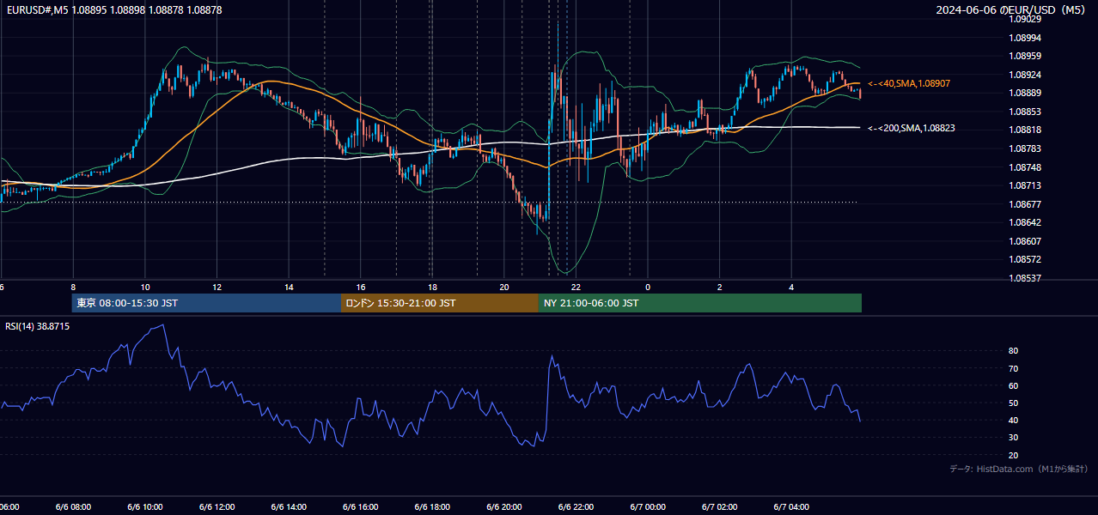1098x515 pixels.
Task: Click the 6/7 04:00 date label on bottom axis
Action: click(x=791, y=507)
